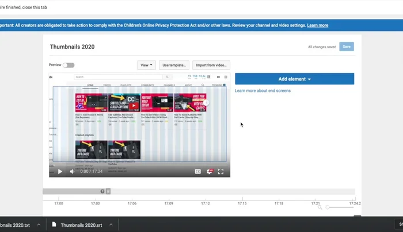Expand options for Thumbnails 2020.txt download
The width and height of the screenshot is (403, 232).
pos(39,225)
